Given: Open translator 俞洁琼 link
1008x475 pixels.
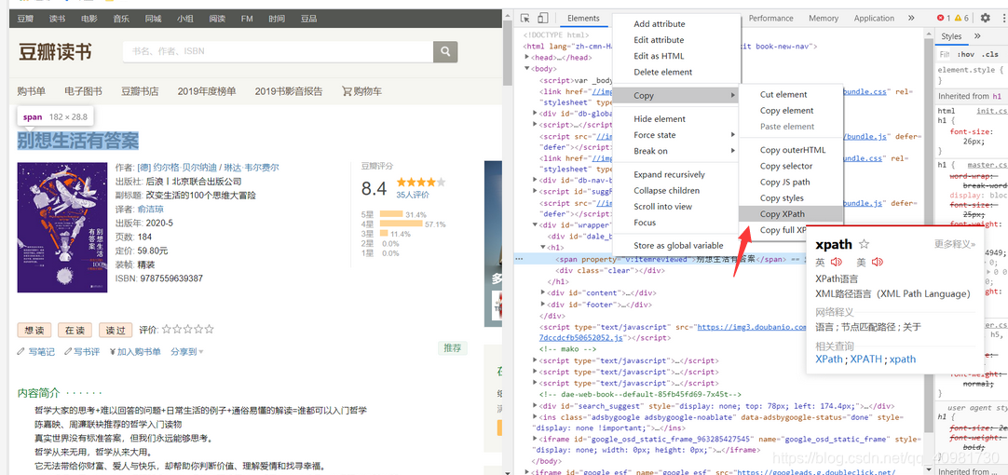Looking at the screenshot, I should (x=150, y=209).
